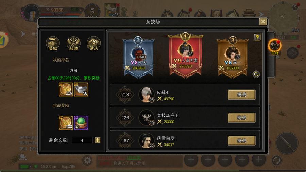The height and width of the screenshot is (172, 306).
Task: Add challenge attempts with the yellow plus button
Action: [x=97, y=140]
